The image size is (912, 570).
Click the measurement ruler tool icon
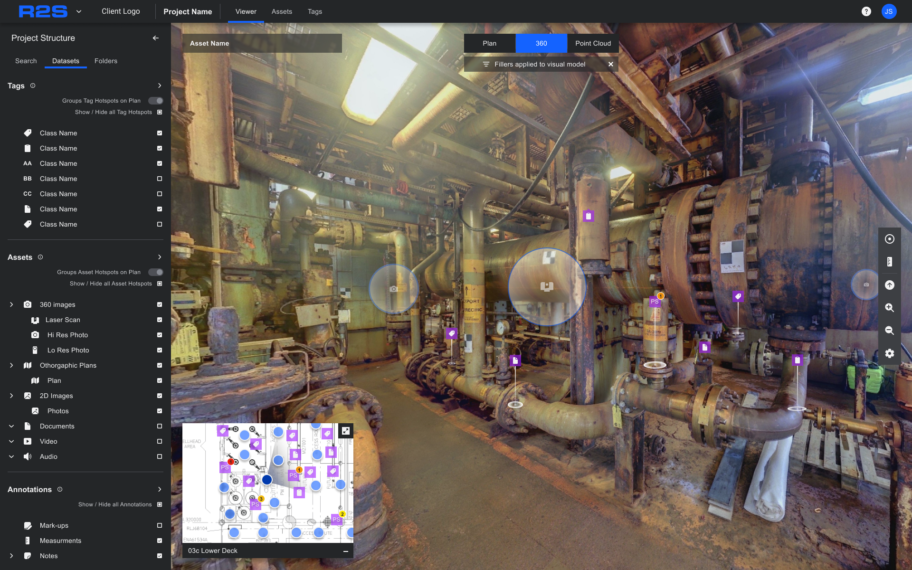[889, 262]
